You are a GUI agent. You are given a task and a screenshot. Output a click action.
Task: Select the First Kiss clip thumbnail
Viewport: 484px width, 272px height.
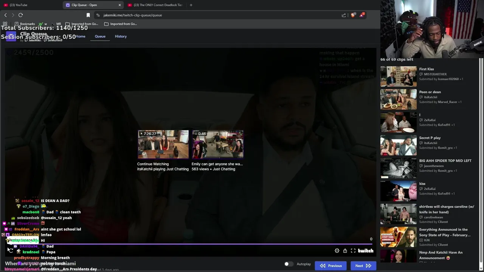pos(399,76)
